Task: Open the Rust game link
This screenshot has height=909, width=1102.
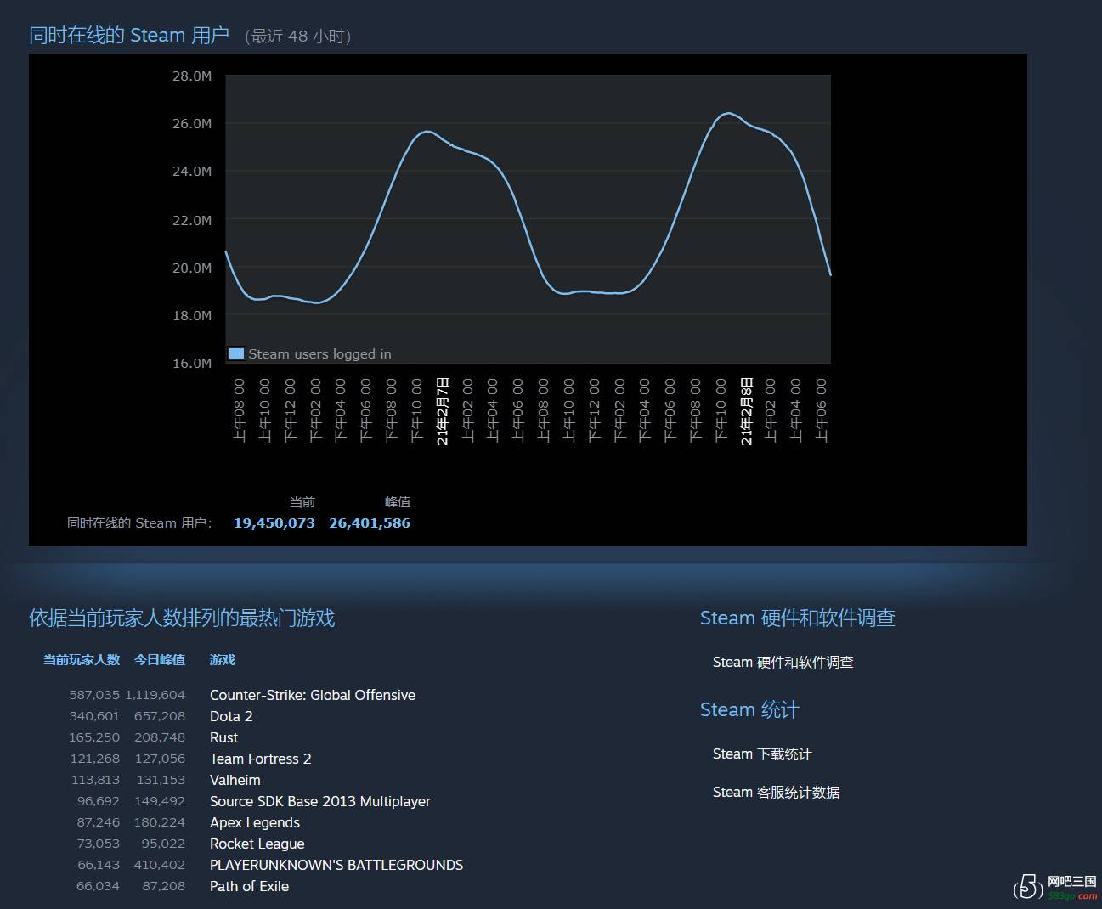Action: pos(223,737)
